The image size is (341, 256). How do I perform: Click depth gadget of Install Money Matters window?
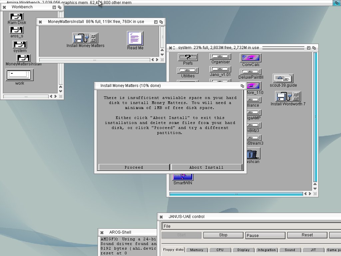click(x=242, y=86)
